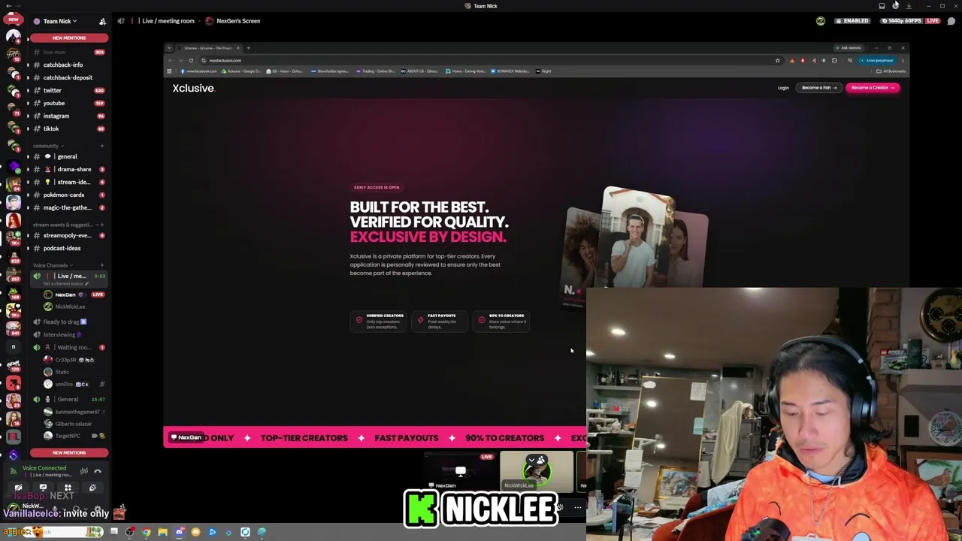The image size is (962, 541).
Task: Select the Live / meeting room voice channel
Action: (68, 279)
